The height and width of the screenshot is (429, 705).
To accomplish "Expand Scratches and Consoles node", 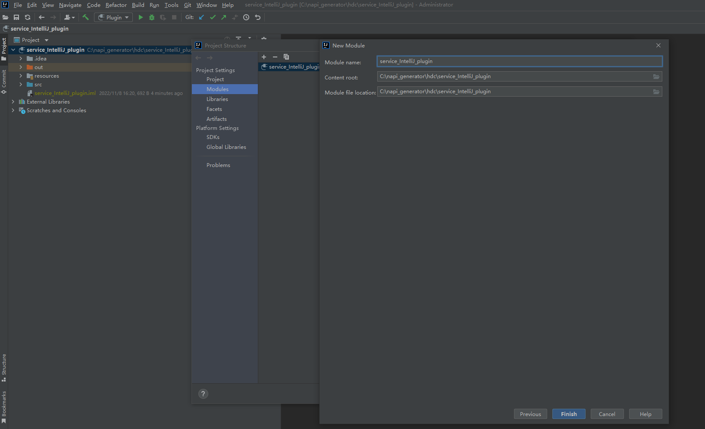I will click(x=13, y=110).
